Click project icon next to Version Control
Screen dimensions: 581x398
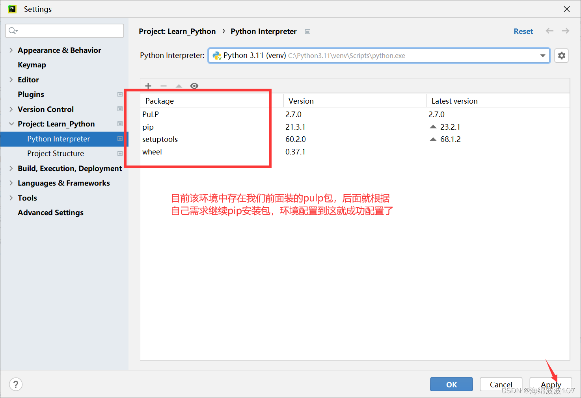click(x=120, y=109)
